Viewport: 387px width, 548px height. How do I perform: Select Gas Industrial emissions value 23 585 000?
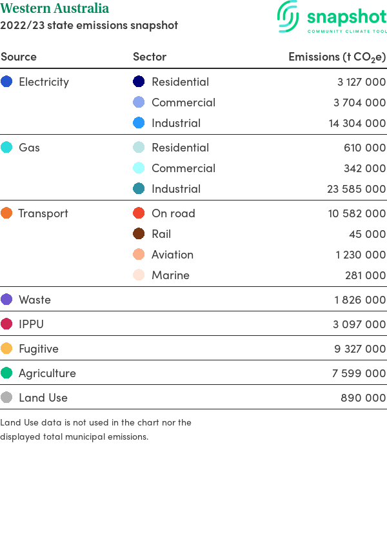tap(356, 189)
